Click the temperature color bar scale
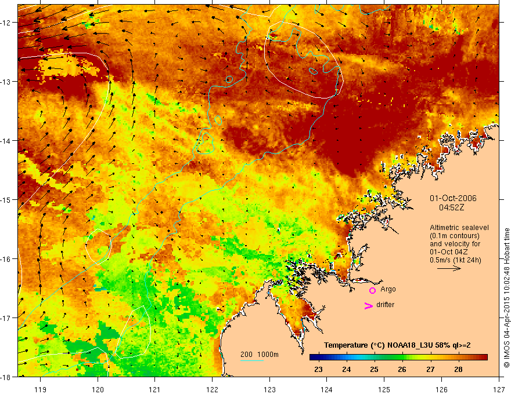 [398, 357]
